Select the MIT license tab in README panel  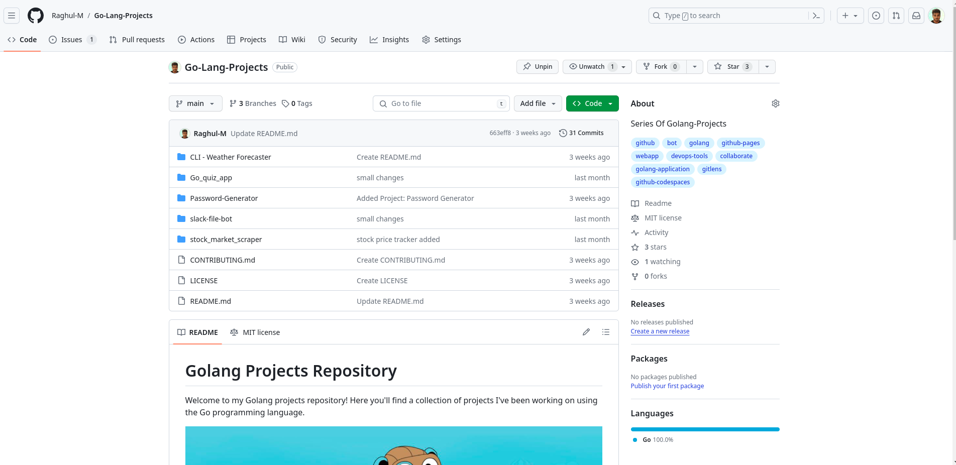(255, 332)
